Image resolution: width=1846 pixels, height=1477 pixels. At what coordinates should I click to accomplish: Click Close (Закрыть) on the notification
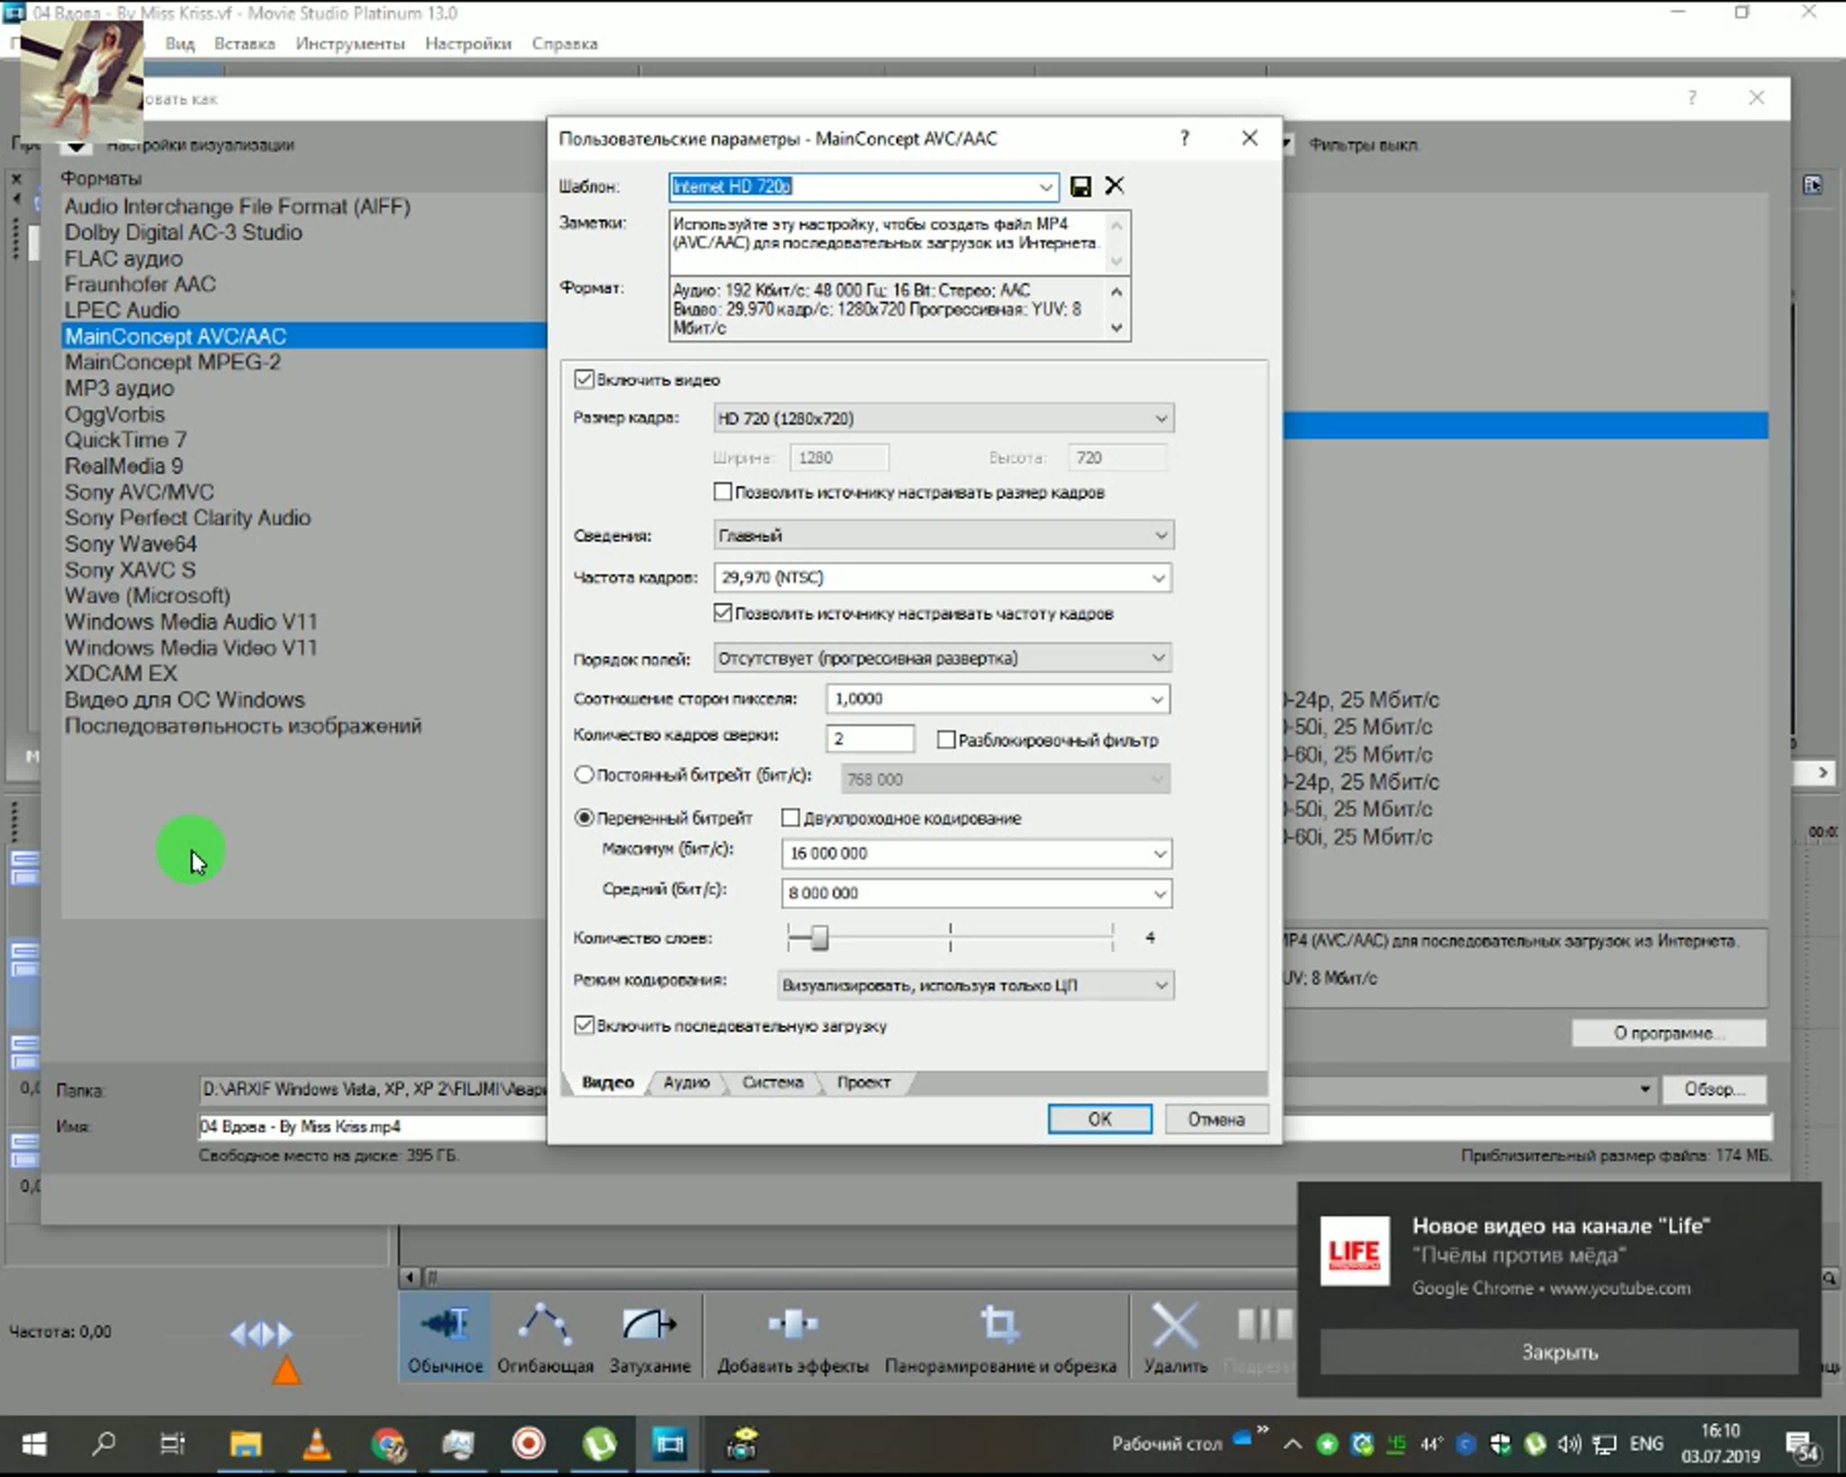point(1558,1352)
